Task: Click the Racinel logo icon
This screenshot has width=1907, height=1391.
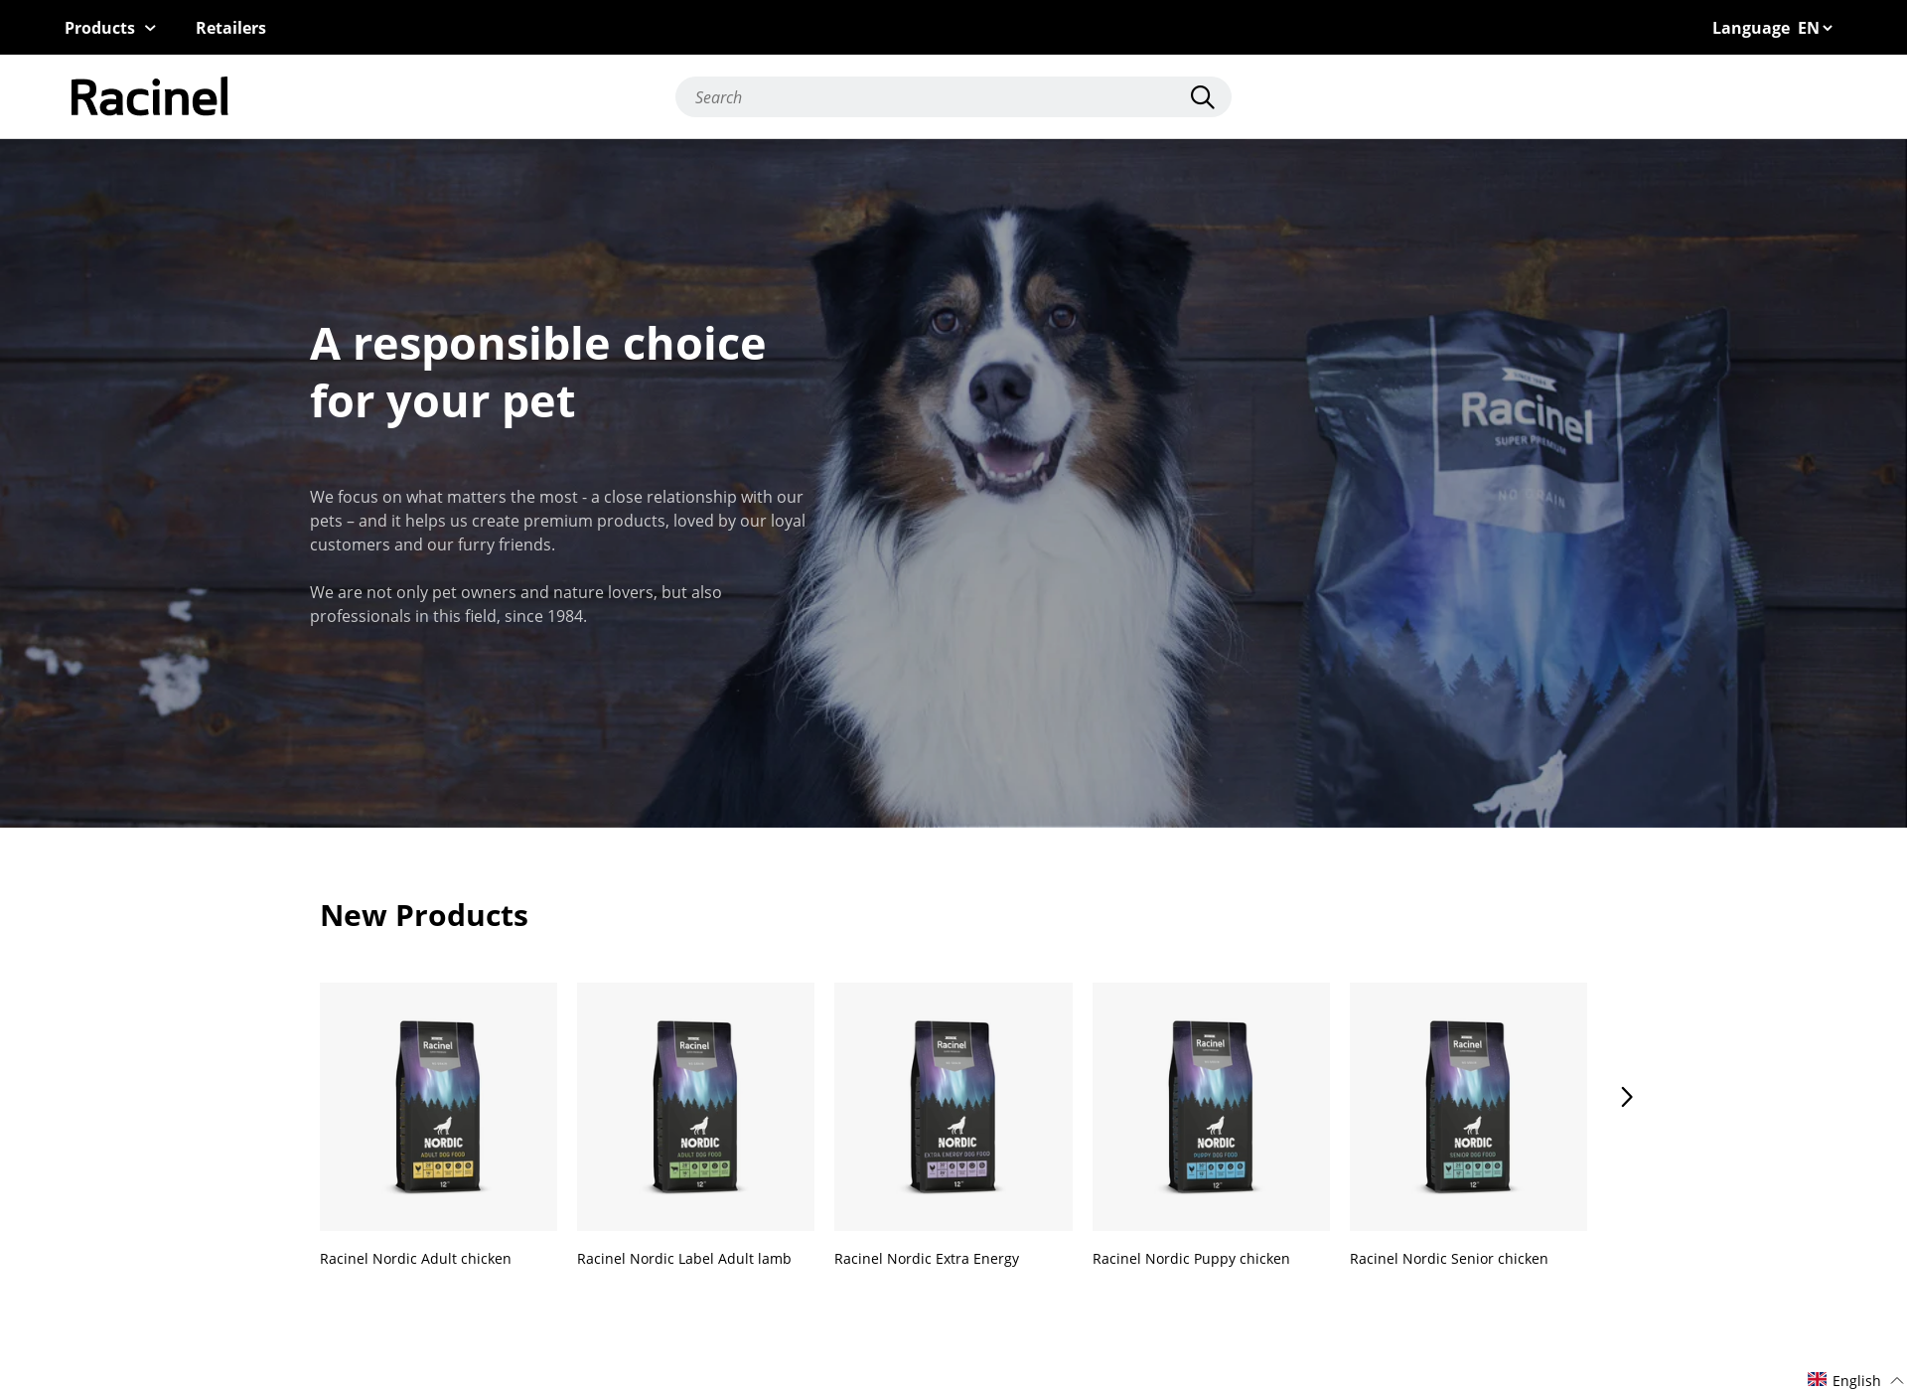Action: [148, 96]
